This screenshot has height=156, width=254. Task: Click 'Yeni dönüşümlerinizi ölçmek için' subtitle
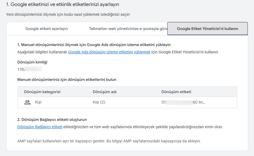(68, 14)
